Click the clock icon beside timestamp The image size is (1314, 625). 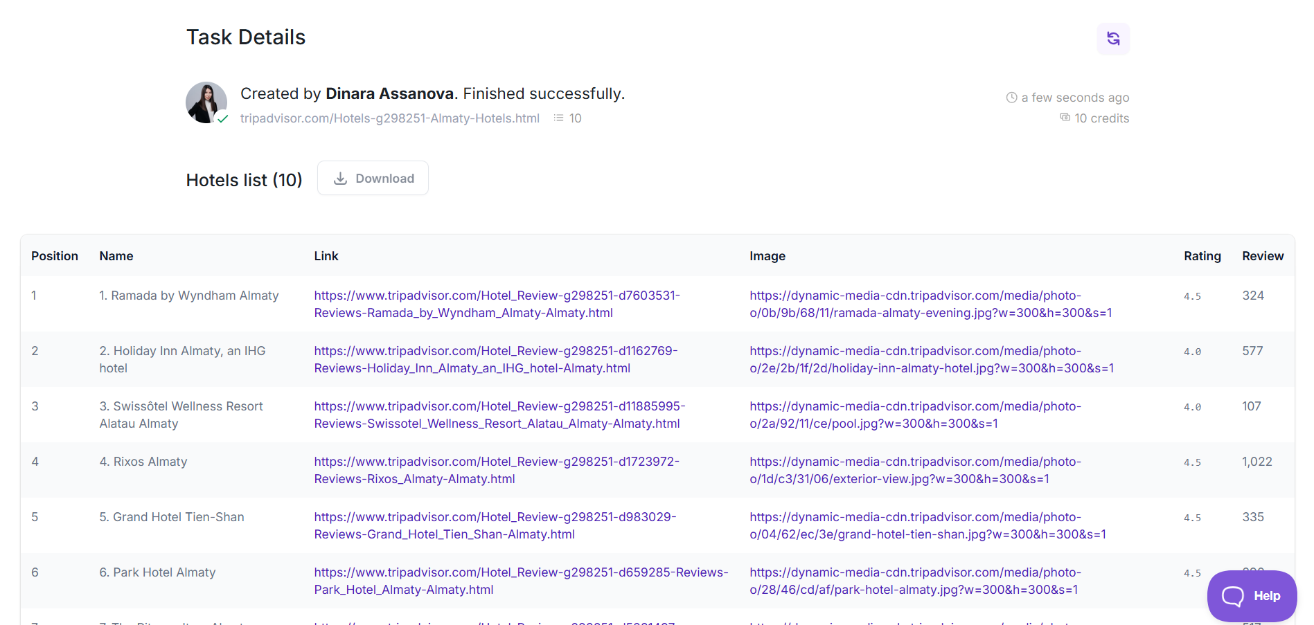(1011, 98)
